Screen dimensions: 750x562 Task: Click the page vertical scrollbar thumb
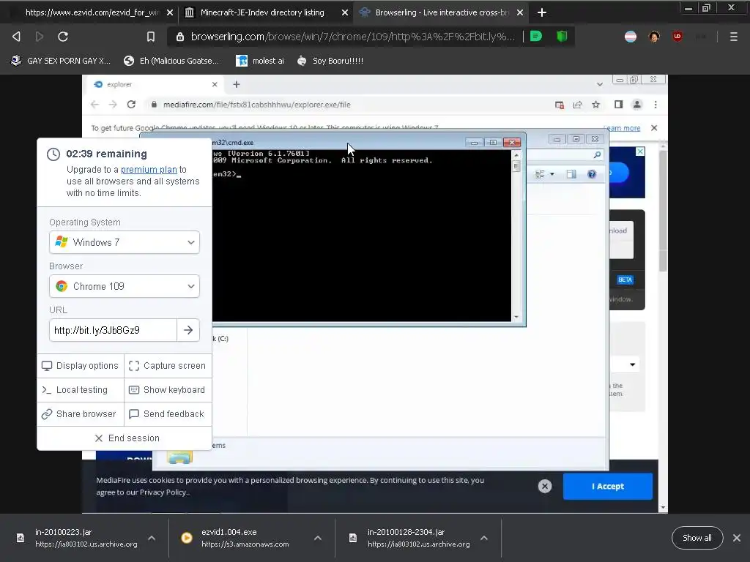[x=663, y=210]
